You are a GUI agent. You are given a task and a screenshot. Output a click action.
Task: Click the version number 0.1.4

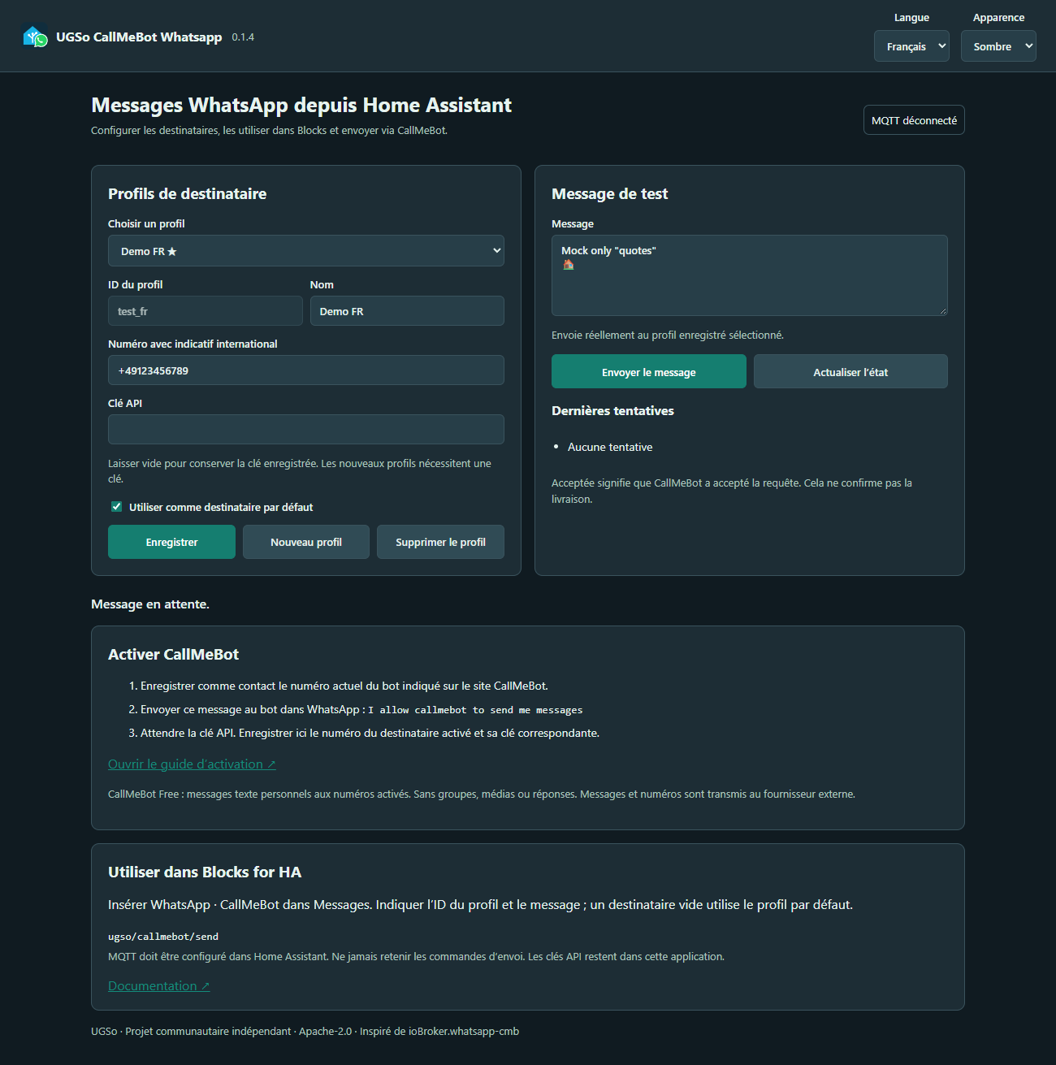[243, 37]
